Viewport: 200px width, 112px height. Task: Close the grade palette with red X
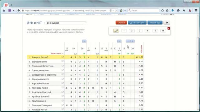click(169, 28)
